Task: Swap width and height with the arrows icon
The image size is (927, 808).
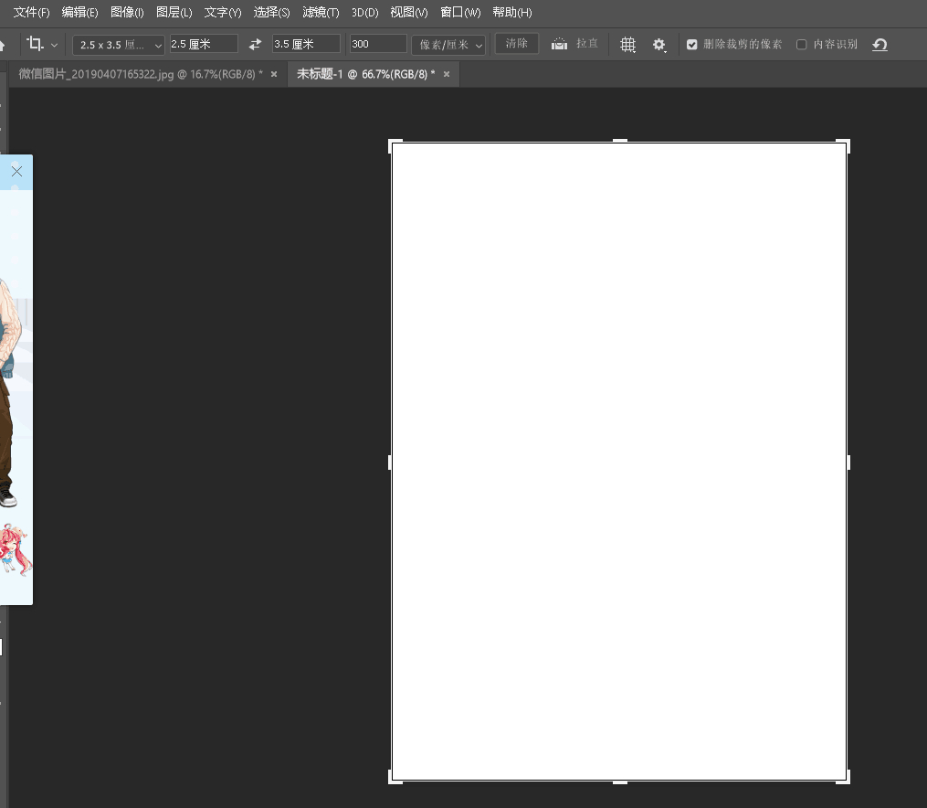Action: click(x=255, y=45)
